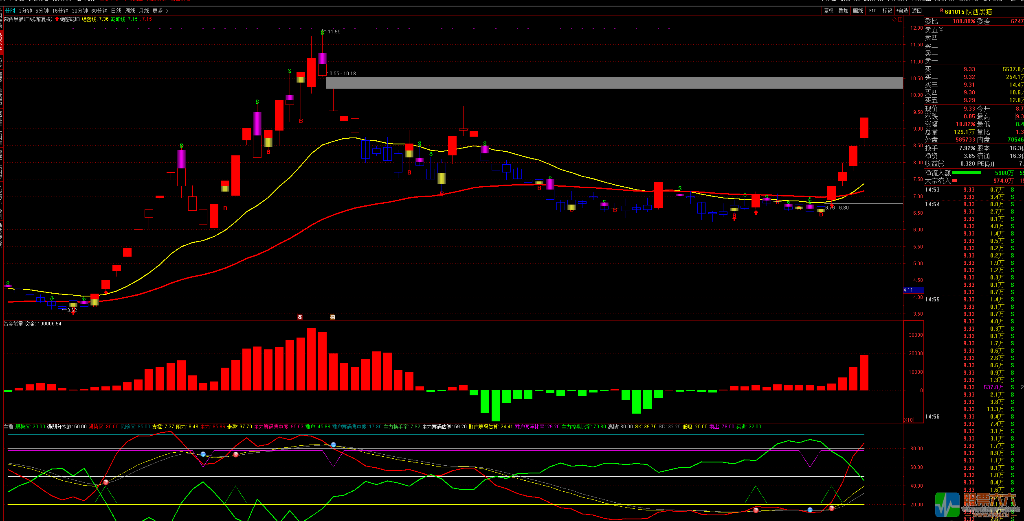Screen dimensions: 1024x521
Task: Click the 返回 back button
Action: [x=916, y=11]
